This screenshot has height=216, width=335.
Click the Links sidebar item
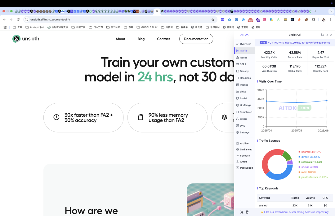[x=244, y=92]
